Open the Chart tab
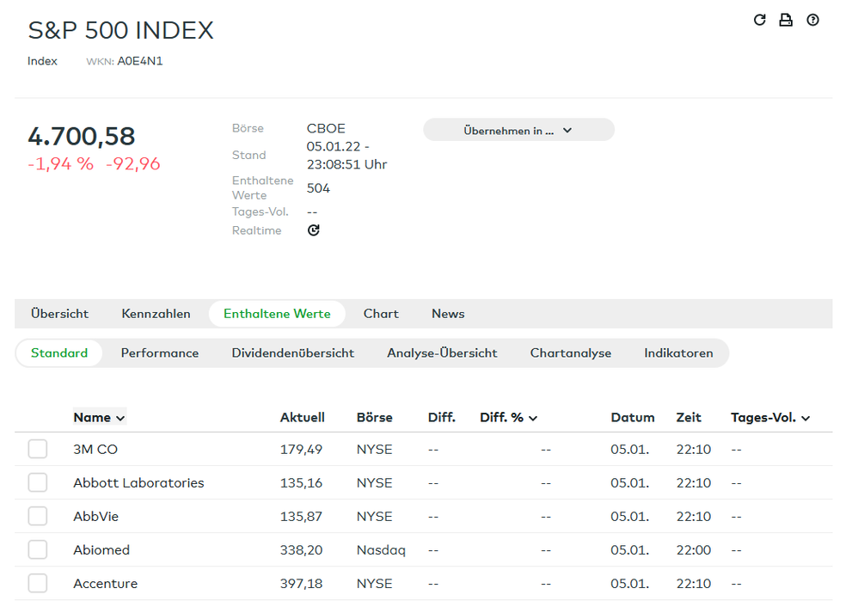858x607 pixels. point(381,314)
